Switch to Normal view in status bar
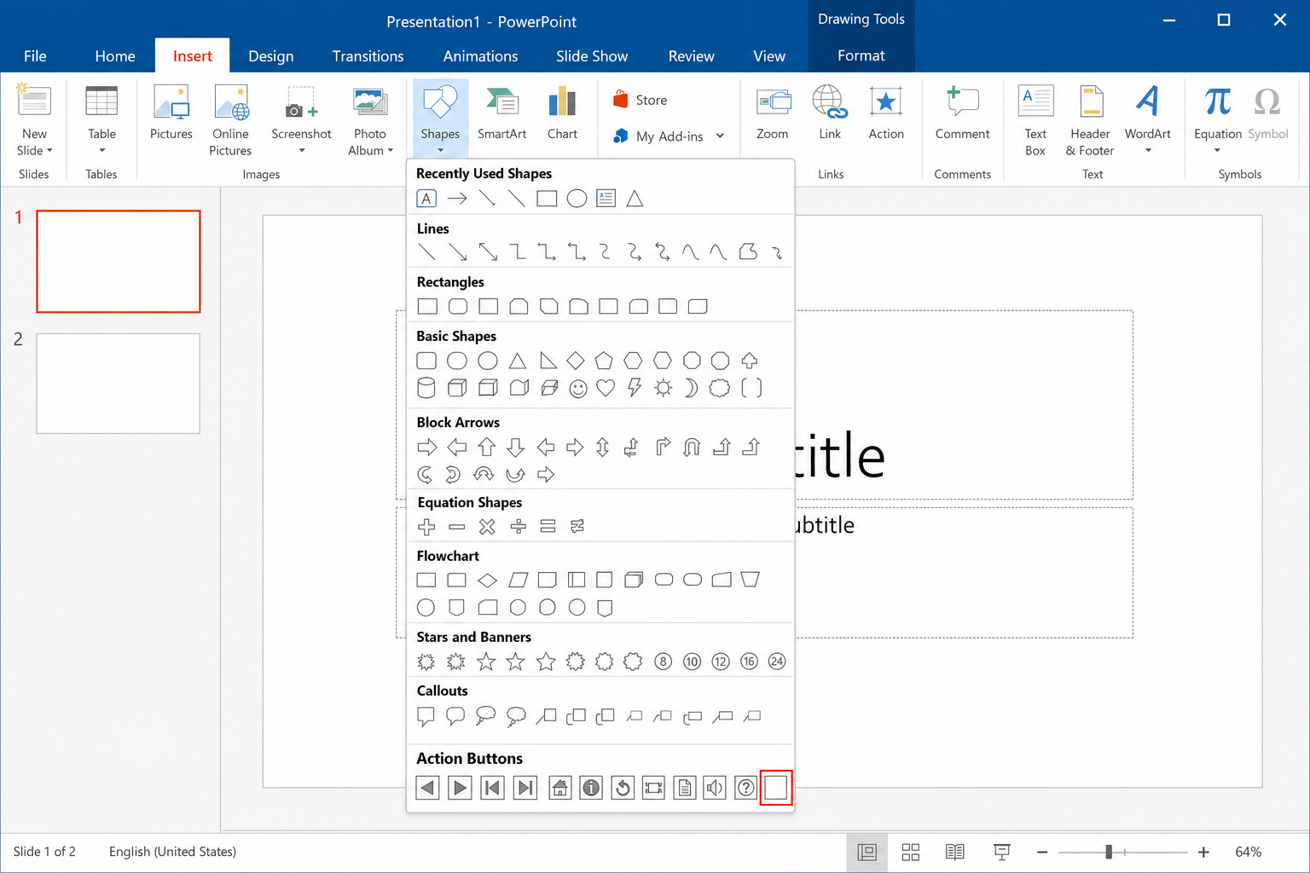The image size is (1310, 873). tap(867, 852)
